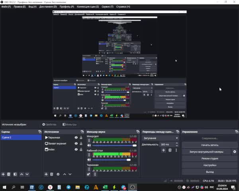The height and width of the screenshot is (191, 239).
Task: Open the Вид menu
Action: point(33,7)
